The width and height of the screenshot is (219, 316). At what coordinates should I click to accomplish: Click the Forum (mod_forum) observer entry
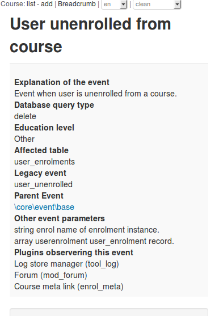50,275
